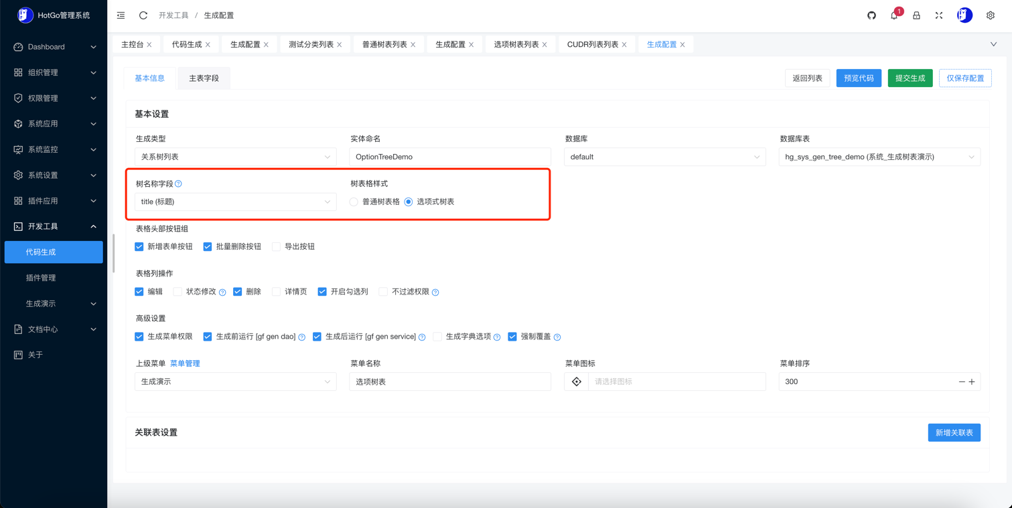Open the 生成类型 dropdown
1012x508 pixels.
[235, 157]
